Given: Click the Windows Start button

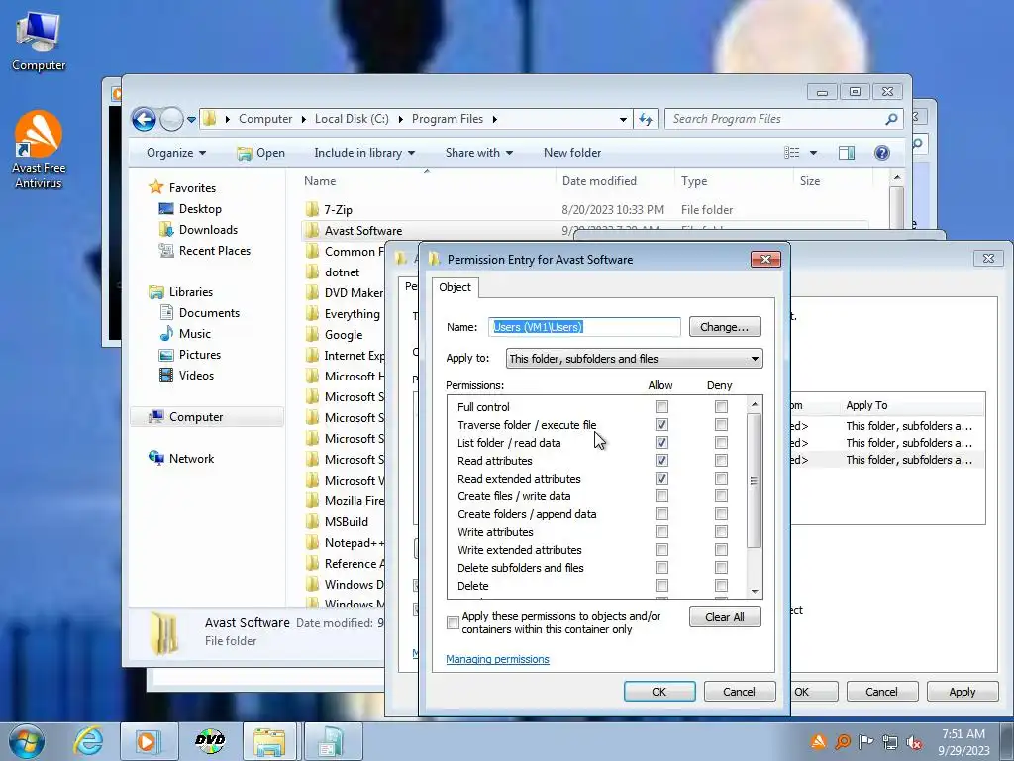Looking at the screenshot, I should pyautogui.click(x=26, y=741).
